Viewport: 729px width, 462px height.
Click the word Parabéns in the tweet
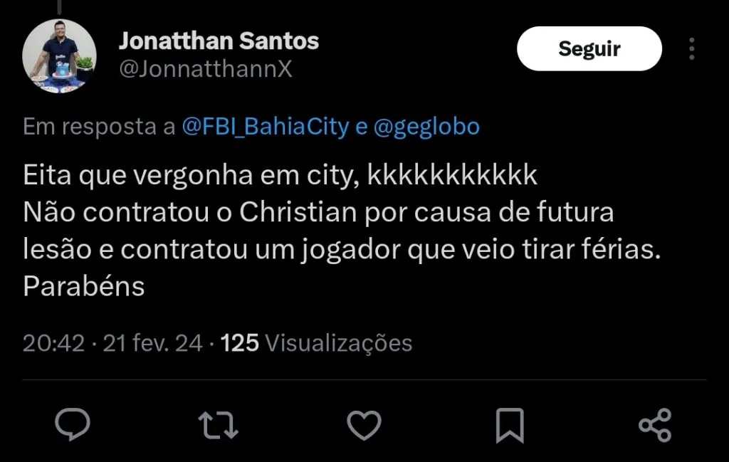[84, 286]
